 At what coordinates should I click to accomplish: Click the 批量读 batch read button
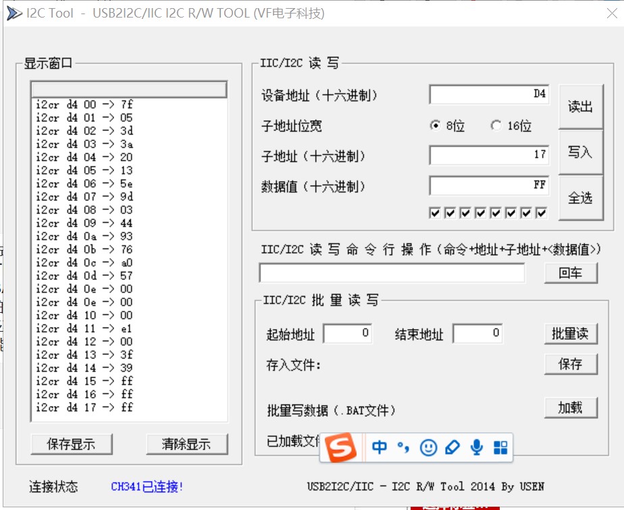[570, 334]
